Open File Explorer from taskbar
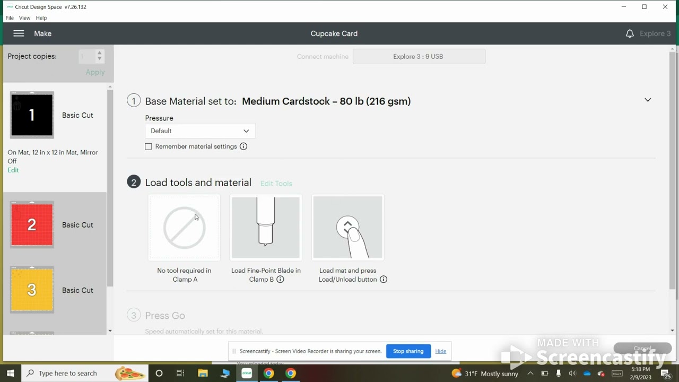 [x=203, y=374]
